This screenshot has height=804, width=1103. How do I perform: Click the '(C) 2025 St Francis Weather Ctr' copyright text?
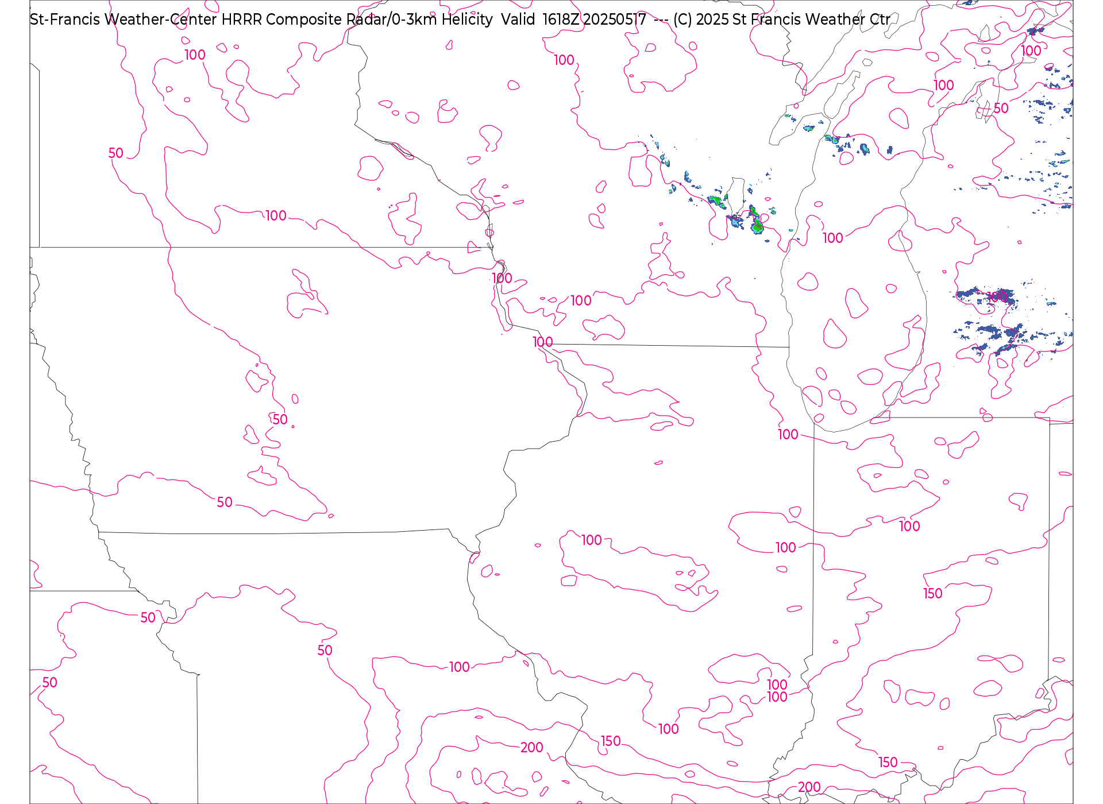pyautogui.click(x=782, y=20)
